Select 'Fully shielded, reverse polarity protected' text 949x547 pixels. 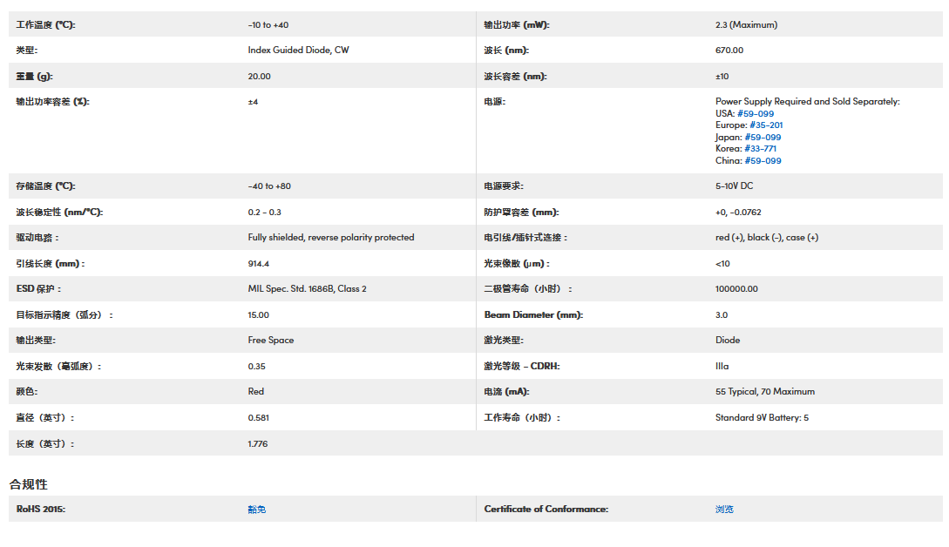tap(330, 238)
